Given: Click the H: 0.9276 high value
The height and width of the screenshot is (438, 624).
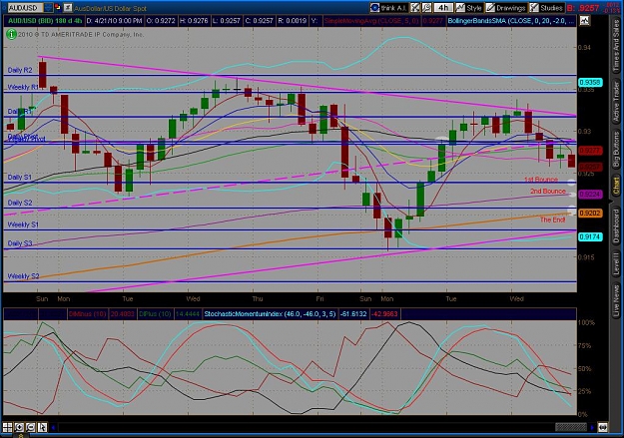Looking at the screenshot, I should 194,21.
